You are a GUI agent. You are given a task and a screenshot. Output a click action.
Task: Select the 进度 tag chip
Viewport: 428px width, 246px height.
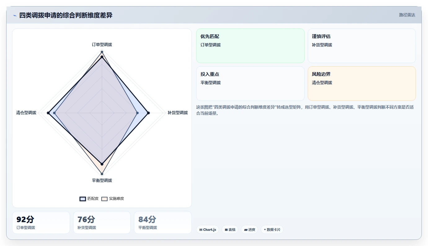(x=249, y=230)
